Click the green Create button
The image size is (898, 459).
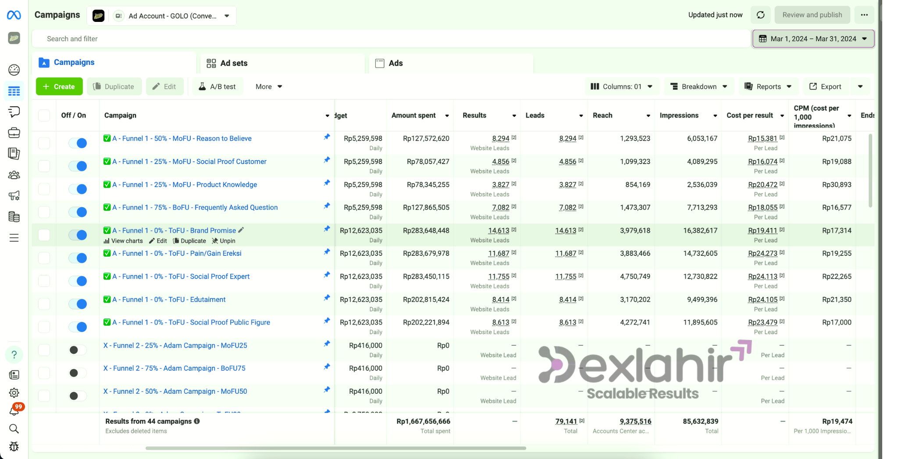coord(59,87)
